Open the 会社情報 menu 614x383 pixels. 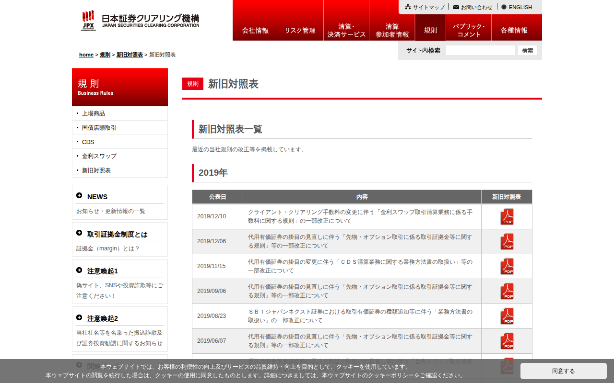pos(255,30)
